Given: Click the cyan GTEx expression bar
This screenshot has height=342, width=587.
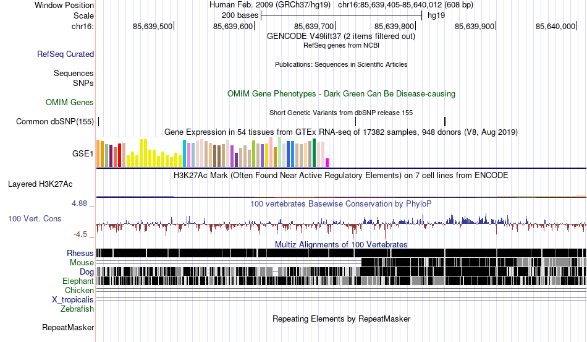Looking at the screenshot, I should click(x=184, y=153).
